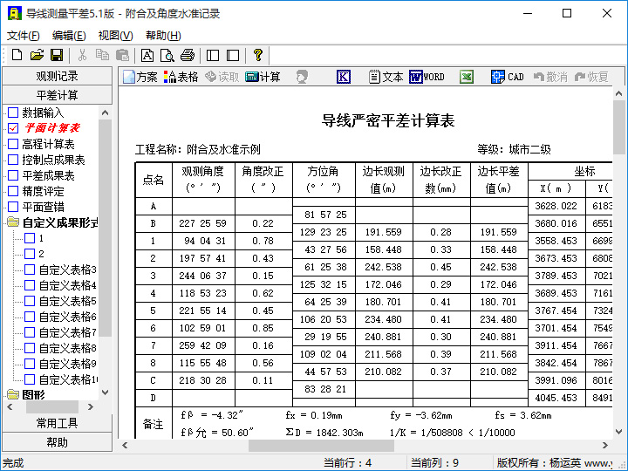Image resolution: width=628 pixels, height=471 pixels.
Task: Open print preview with magnifier icon
Action: click(166, 55)
